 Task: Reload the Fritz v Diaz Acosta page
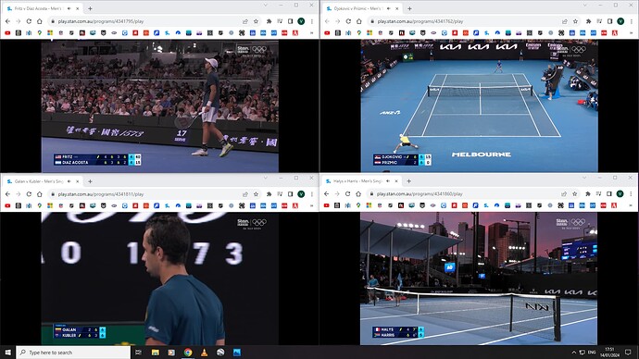[x=29, y=21]
